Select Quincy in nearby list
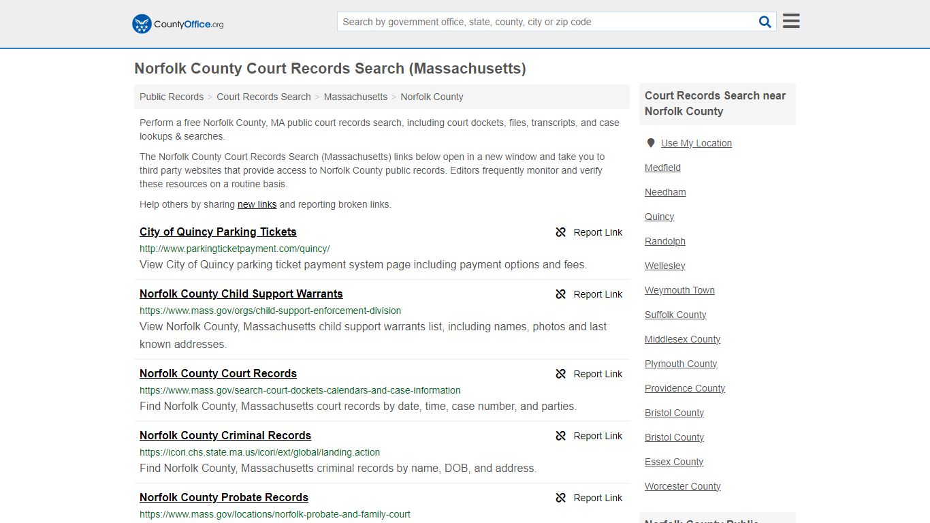Viewport: 930px width, 523px height. pyautogui.click(x=659, y=217)
